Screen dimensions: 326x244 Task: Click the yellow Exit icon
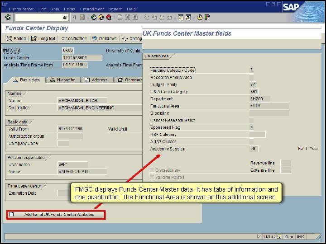[x=101, y=17]
